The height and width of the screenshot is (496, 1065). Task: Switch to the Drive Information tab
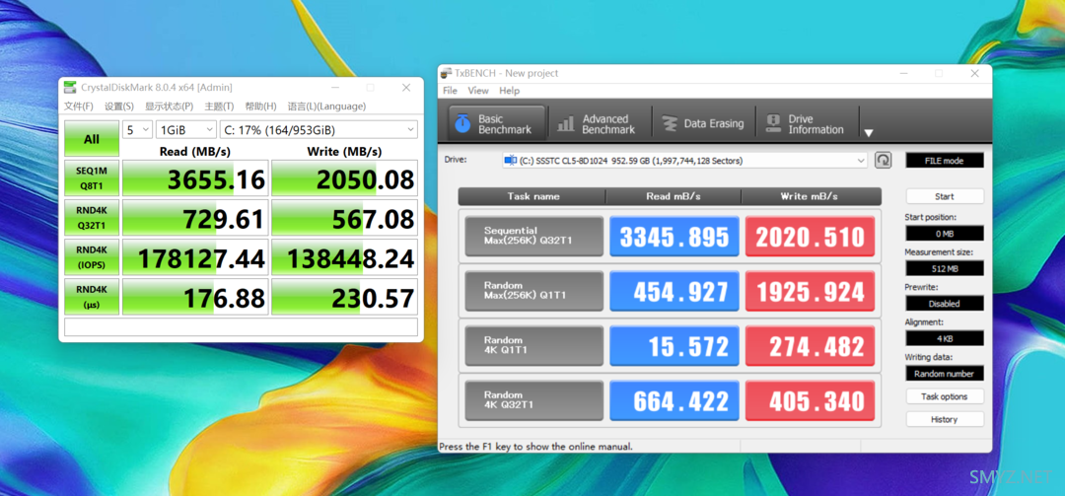tap(807, 123)
